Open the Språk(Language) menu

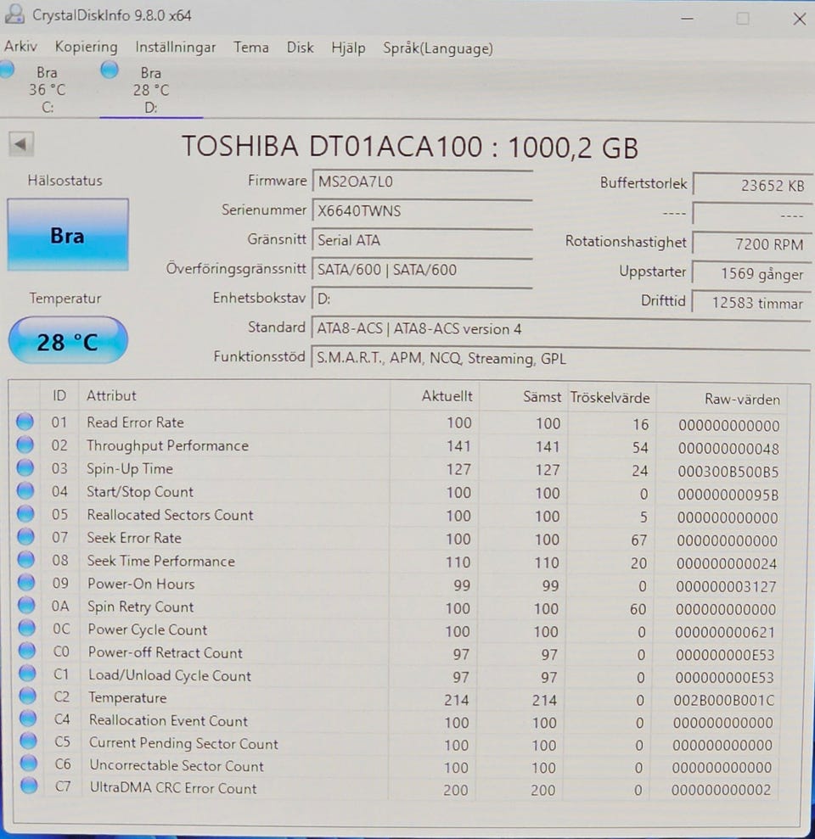click(x=437, y=48)
